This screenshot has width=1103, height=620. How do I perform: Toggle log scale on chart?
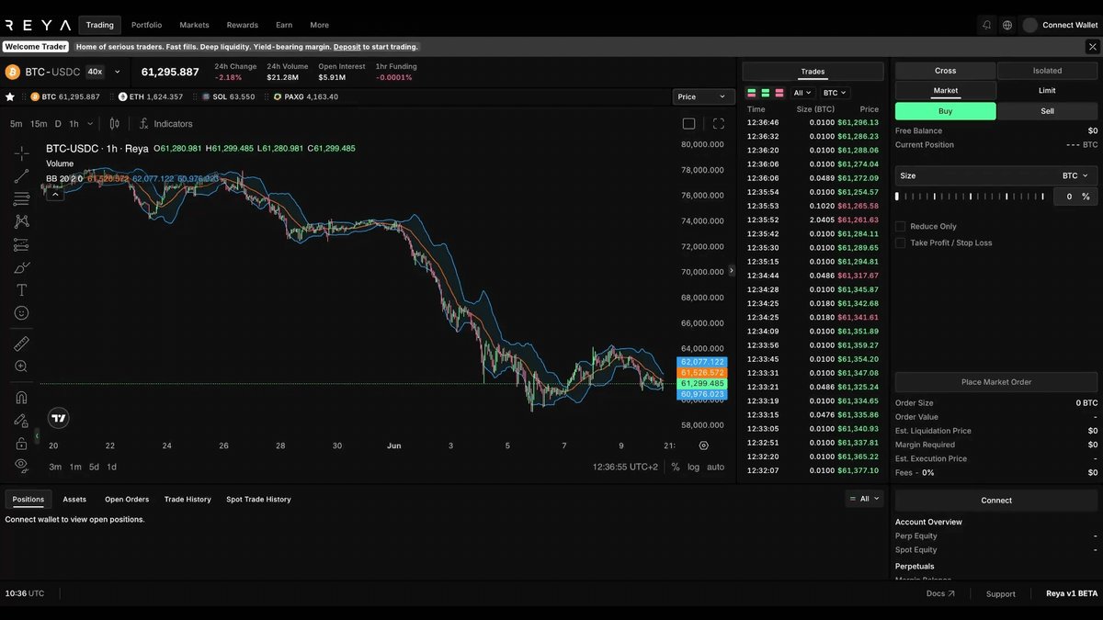[x=693, y=468]
